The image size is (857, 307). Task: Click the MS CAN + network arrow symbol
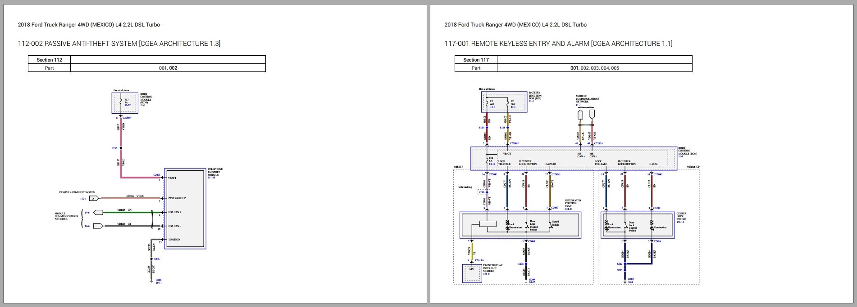click(580, 115)
